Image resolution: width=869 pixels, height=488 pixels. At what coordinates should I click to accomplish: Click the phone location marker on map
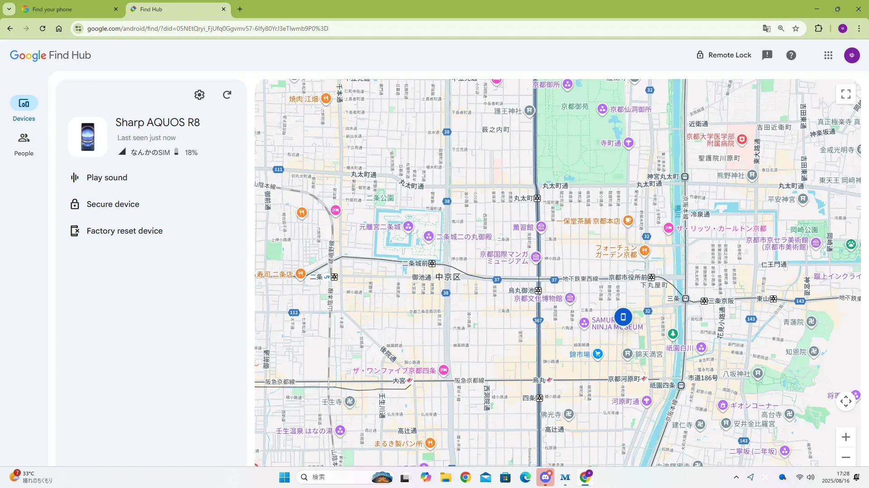623,317
